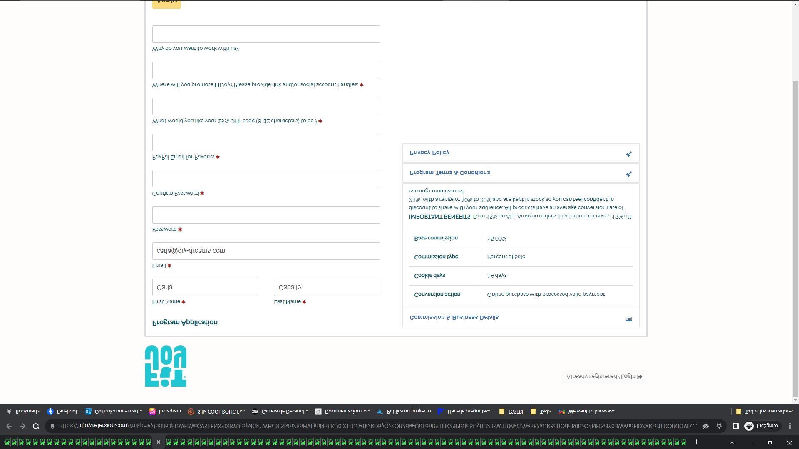Open the Todos los marcadores folder
799x449 pixels.
[x=764, y=412]
